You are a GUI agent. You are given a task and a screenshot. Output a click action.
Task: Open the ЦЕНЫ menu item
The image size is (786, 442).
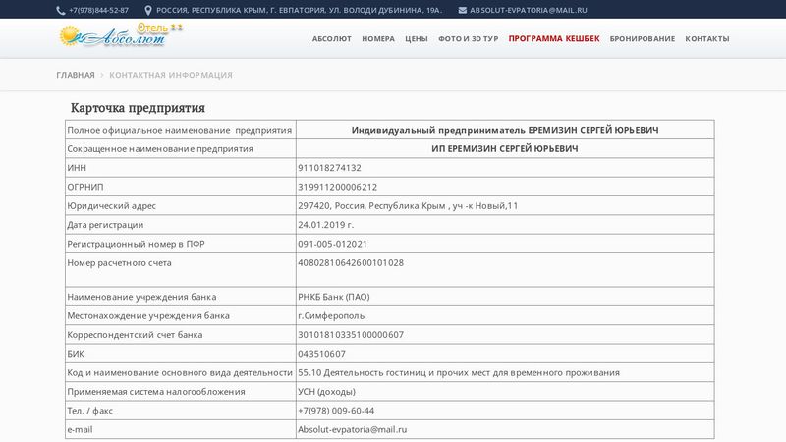(417, 38)
